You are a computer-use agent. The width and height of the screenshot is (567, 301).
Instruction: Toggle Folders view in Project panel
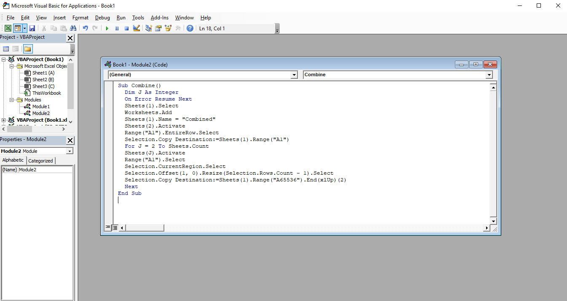coord(27,49)
